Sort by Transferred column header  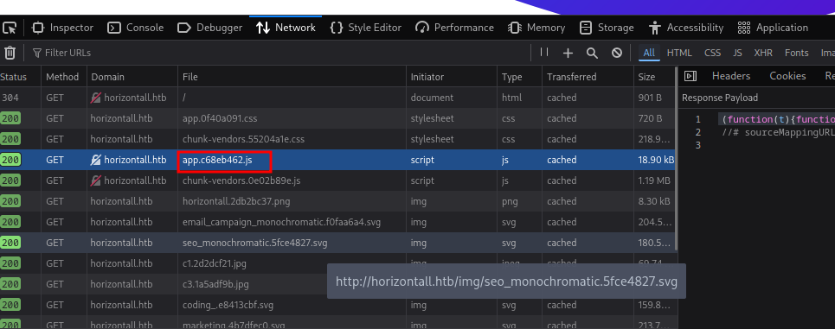[x=588, y=77]
